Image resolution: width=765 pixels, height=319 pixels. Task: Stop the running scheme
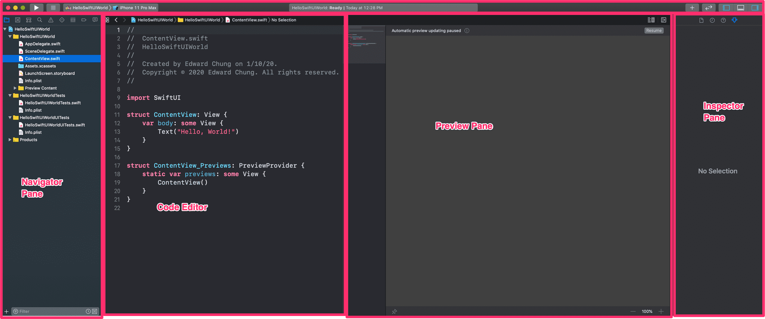click(x=53, y=7)
